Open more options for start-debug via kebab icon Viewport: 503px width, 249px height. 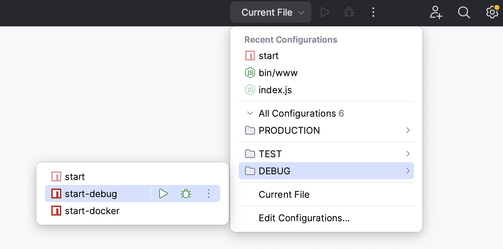pyautogui.click(x=209, y=194)
